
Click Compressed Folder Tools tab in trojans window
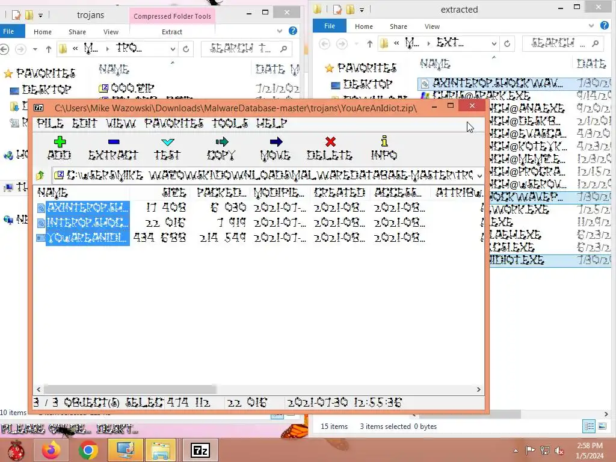point(172,16)
